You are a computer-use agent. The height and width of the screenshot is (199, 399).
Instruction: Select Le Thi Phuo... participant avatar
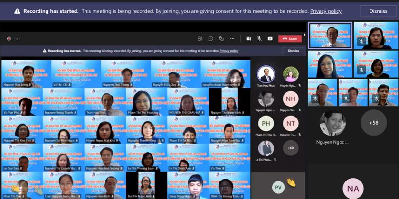tap(266, 148)
